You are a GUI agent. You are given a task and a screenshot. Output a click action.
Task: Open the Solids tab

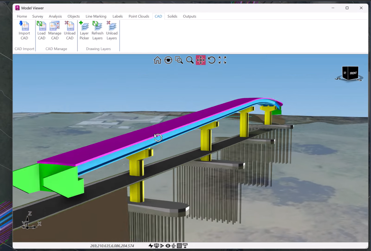[x=172, y=16]
